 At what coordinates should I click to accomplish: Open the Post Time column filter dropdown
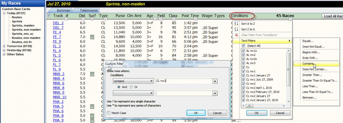(x=196, y=19)
